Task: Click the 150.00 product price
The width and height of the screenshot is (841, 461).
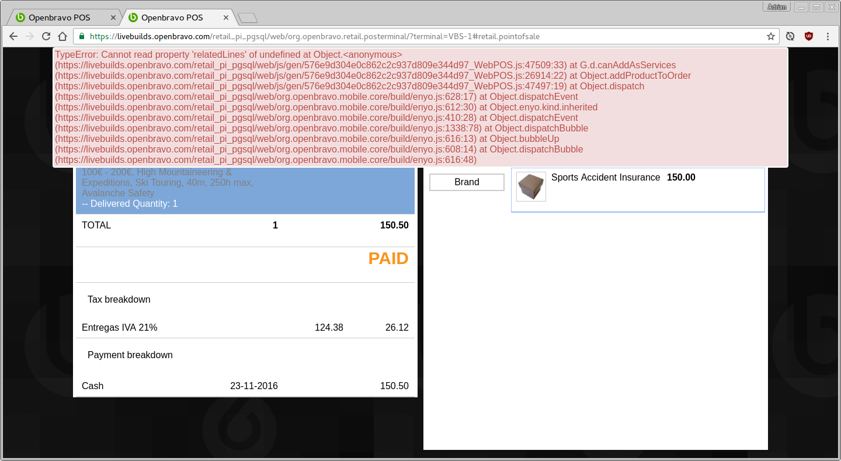Action: point(681,178)
